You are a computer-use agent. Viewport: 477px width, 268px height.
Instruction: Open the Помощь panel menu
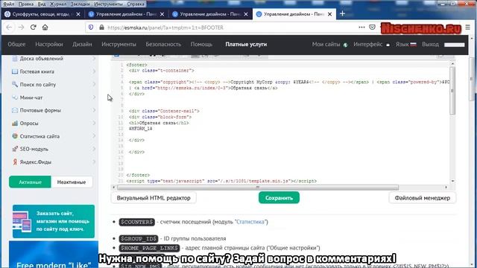(x=201, y=45)
